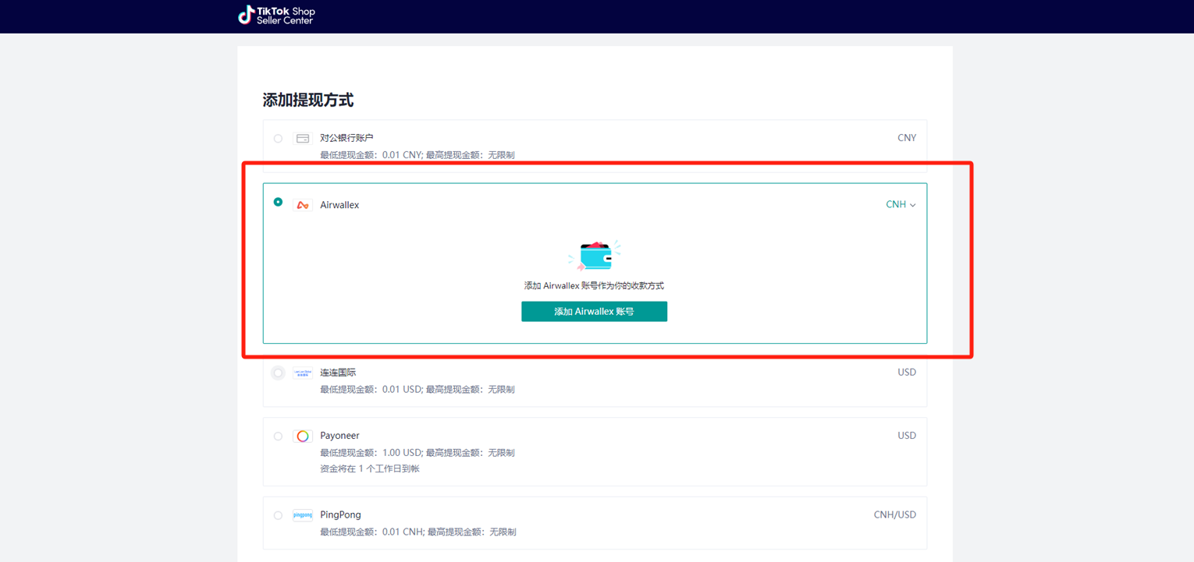The height and width of the screenshot is (562, 1194).
Task: Click the Payoneer label
Action: pyautogui.click(x=339, y=436)
